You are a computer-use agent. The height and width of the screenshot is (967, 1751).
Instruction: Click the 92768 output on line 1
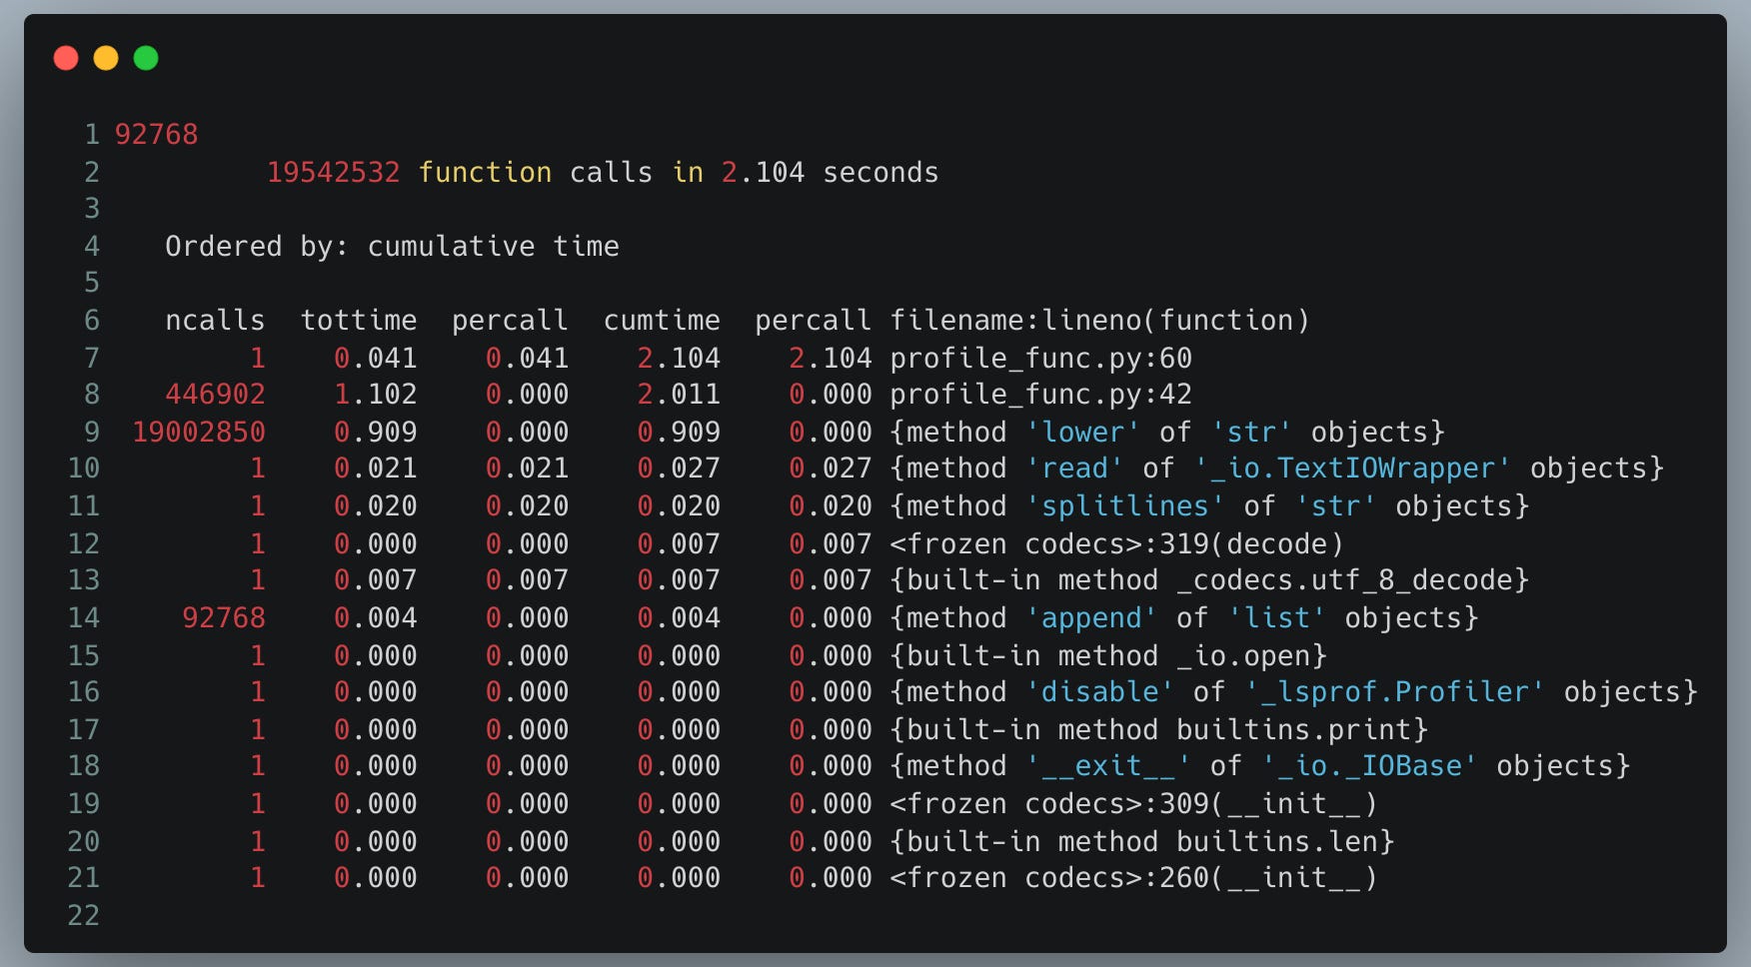[157, 134]
